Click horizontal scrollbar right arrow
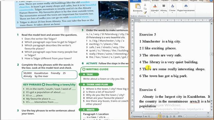214x120 pixels. coord(208,113)
